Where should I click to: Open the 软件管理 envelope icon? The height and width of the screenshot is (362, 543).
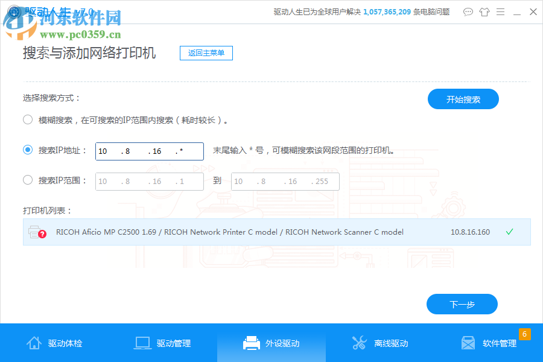(x=468, y=342)
